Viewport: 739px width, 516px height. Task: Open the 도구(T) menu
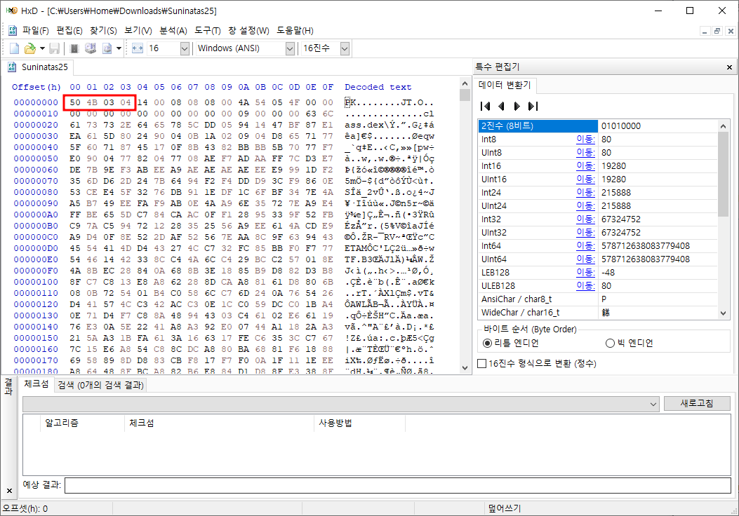(x=207, y=31)
